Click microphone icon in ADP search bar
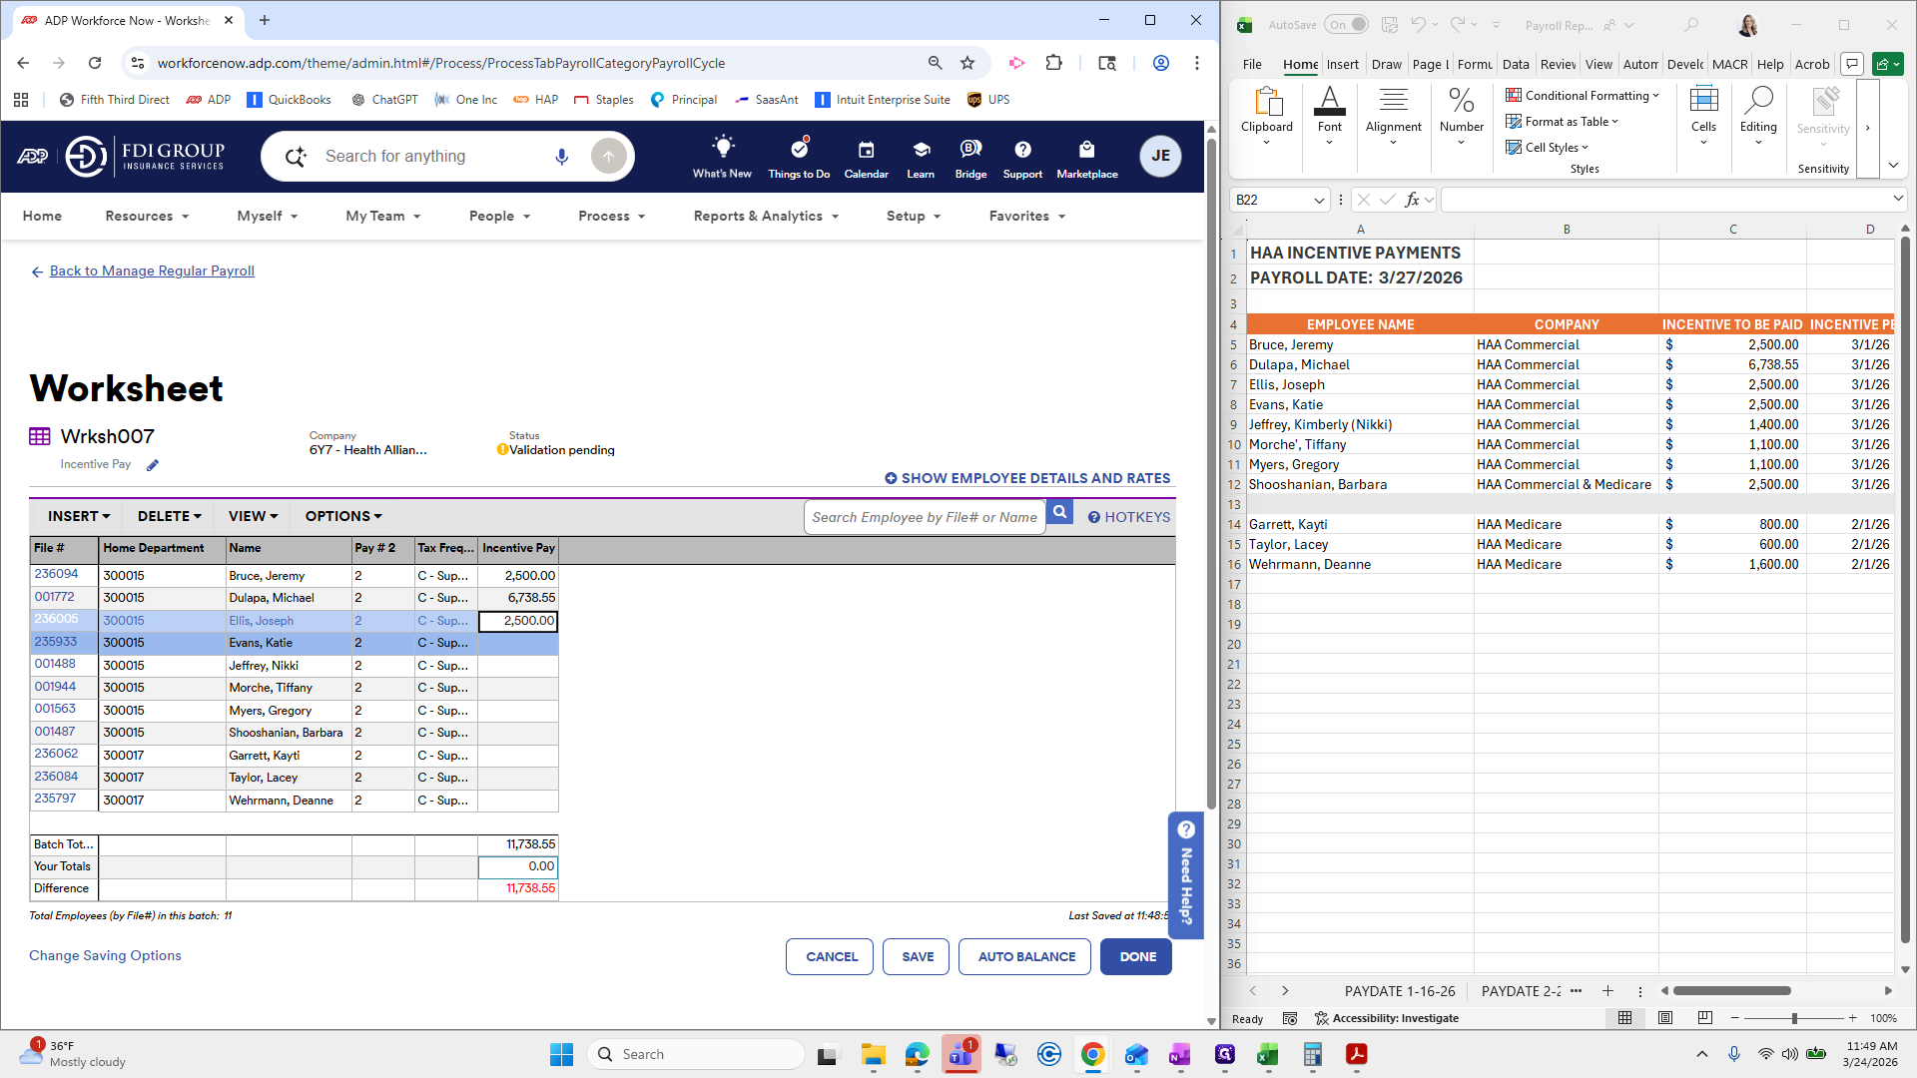1917x1078 pixels. [562, 157]
